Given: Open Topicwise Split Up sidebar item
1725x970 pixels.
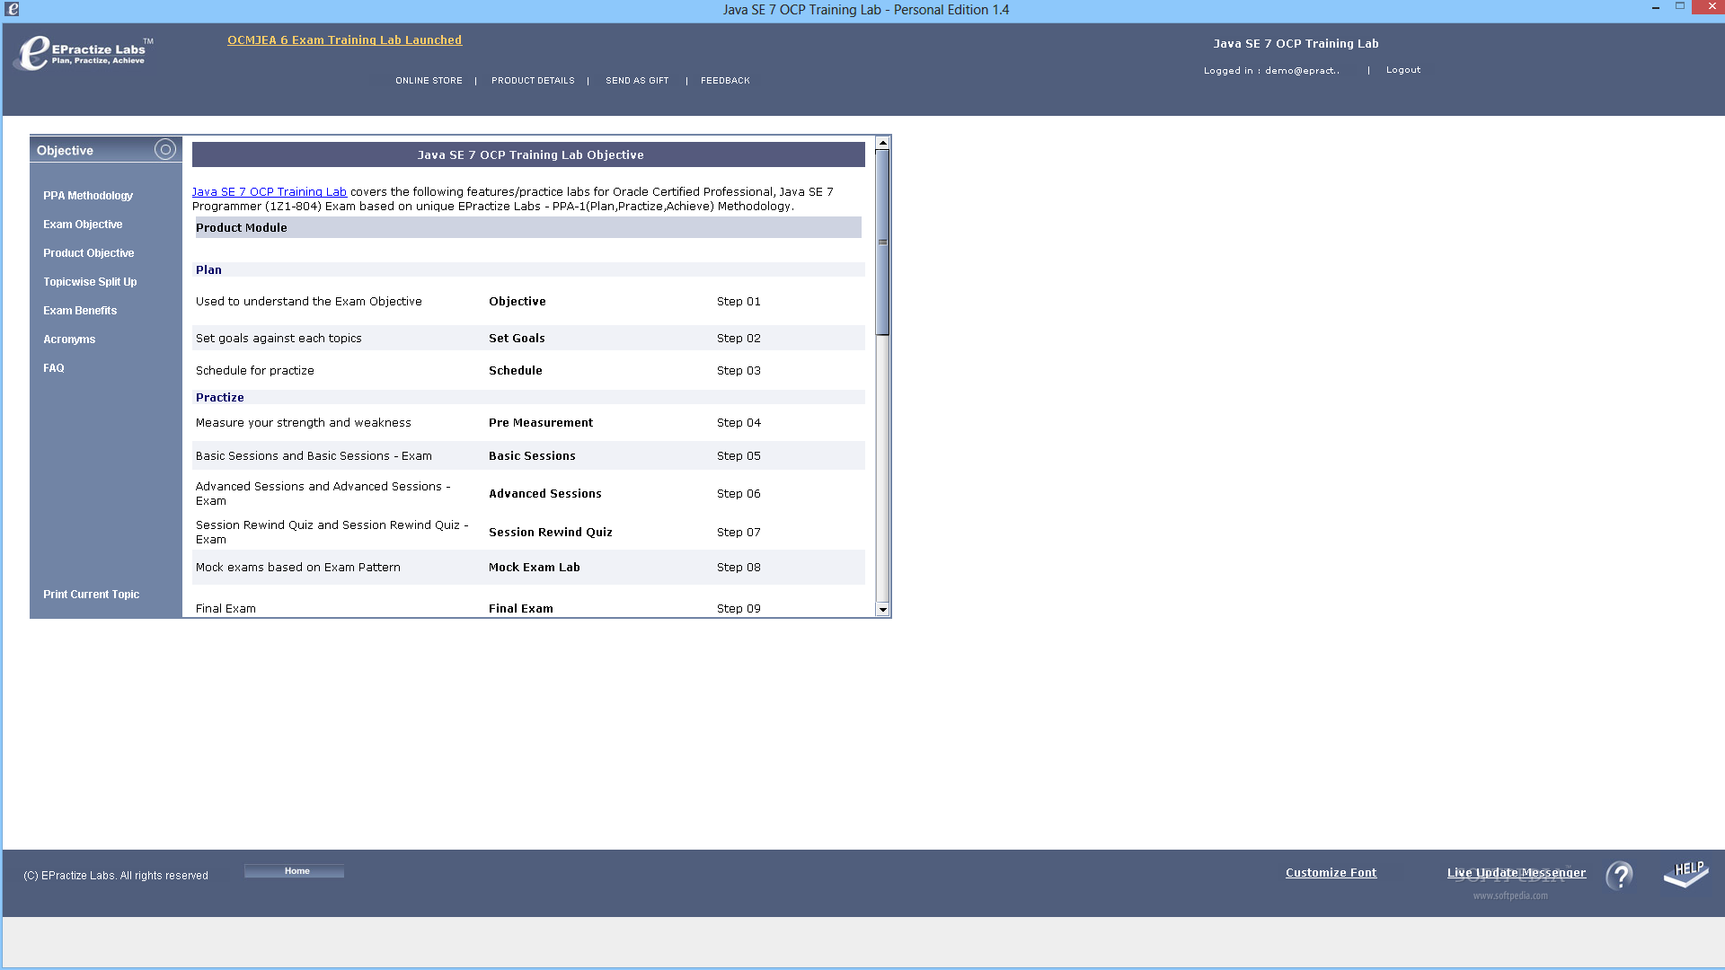Looking at the screenshot, I should click(90, 282).
